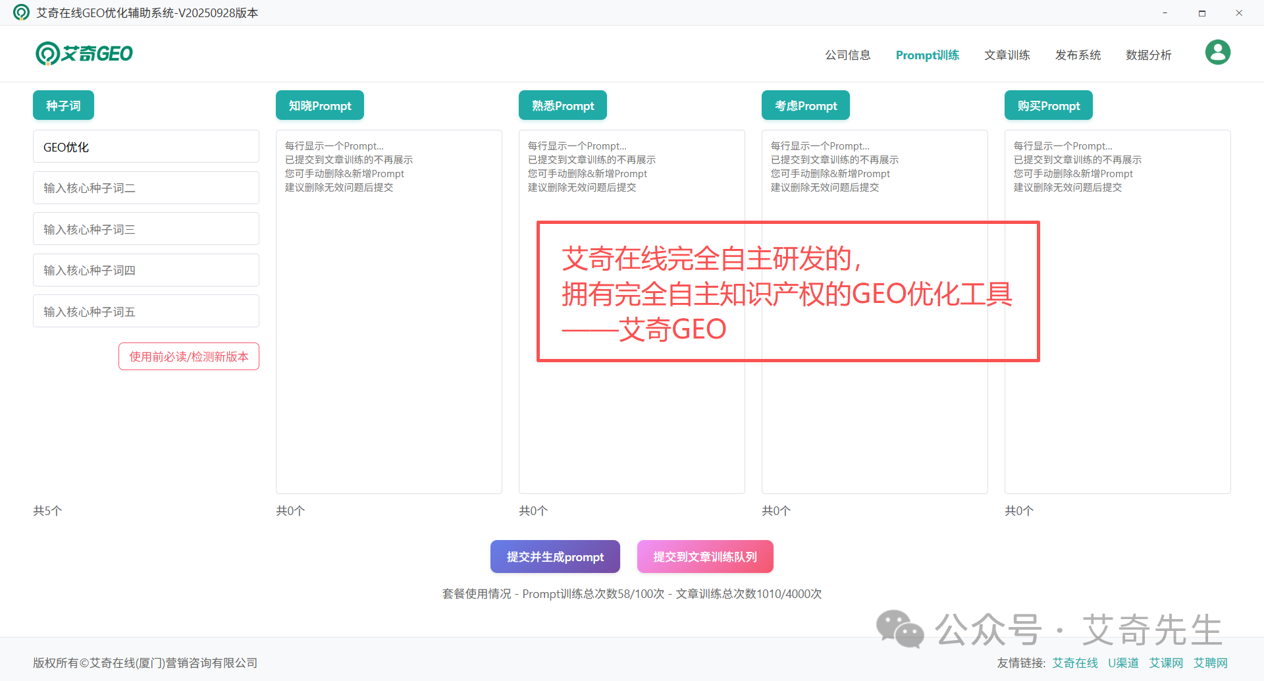Select the Prompt训练 tab
This screenshot has height=681, width=1264.
point(927,55)
